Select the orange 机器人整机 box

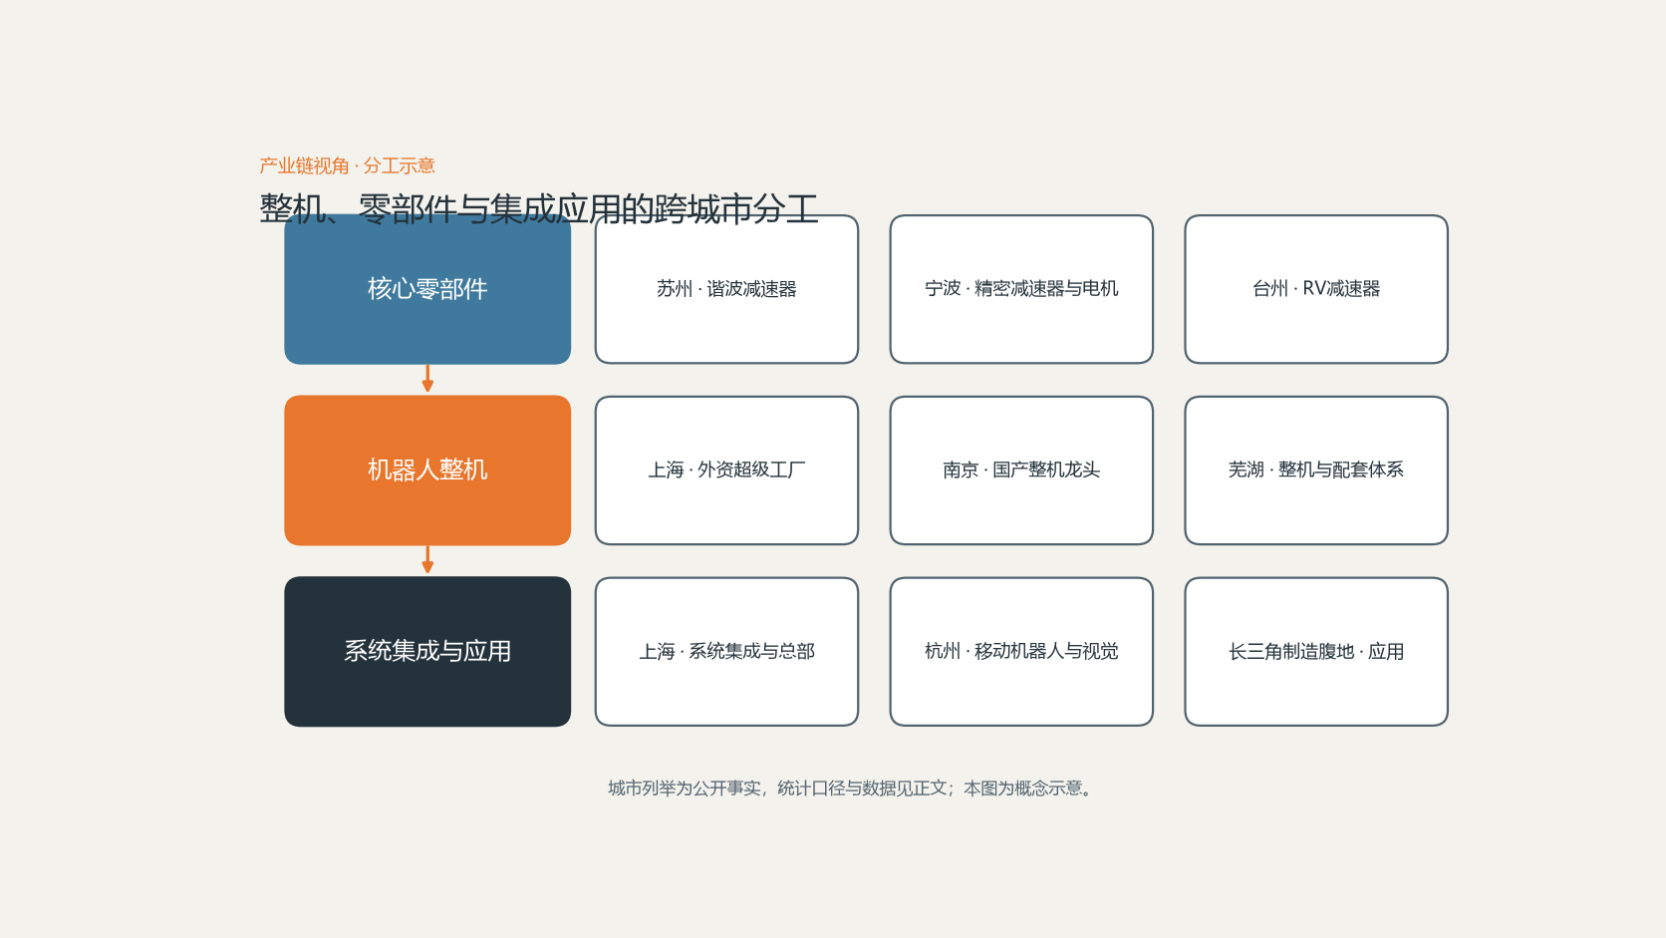[427, 470]
